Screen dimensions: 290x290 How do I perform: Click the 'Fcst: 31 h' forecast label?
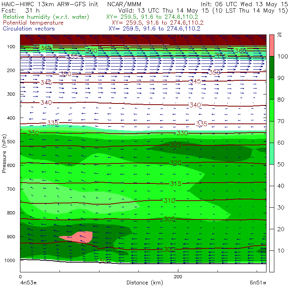tap(20, 10)
